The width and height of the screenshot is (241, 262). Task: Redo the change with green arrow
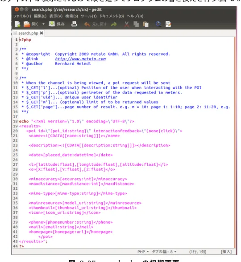pos(114,25)
